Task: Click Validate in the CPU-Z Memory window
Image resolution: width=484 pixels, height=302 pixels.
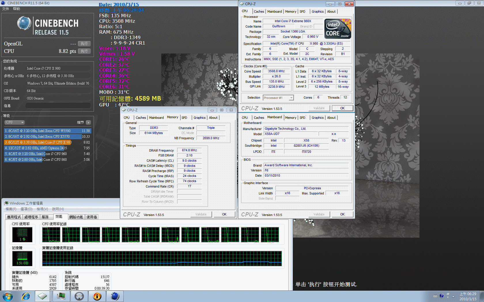Action: (201, 214)
